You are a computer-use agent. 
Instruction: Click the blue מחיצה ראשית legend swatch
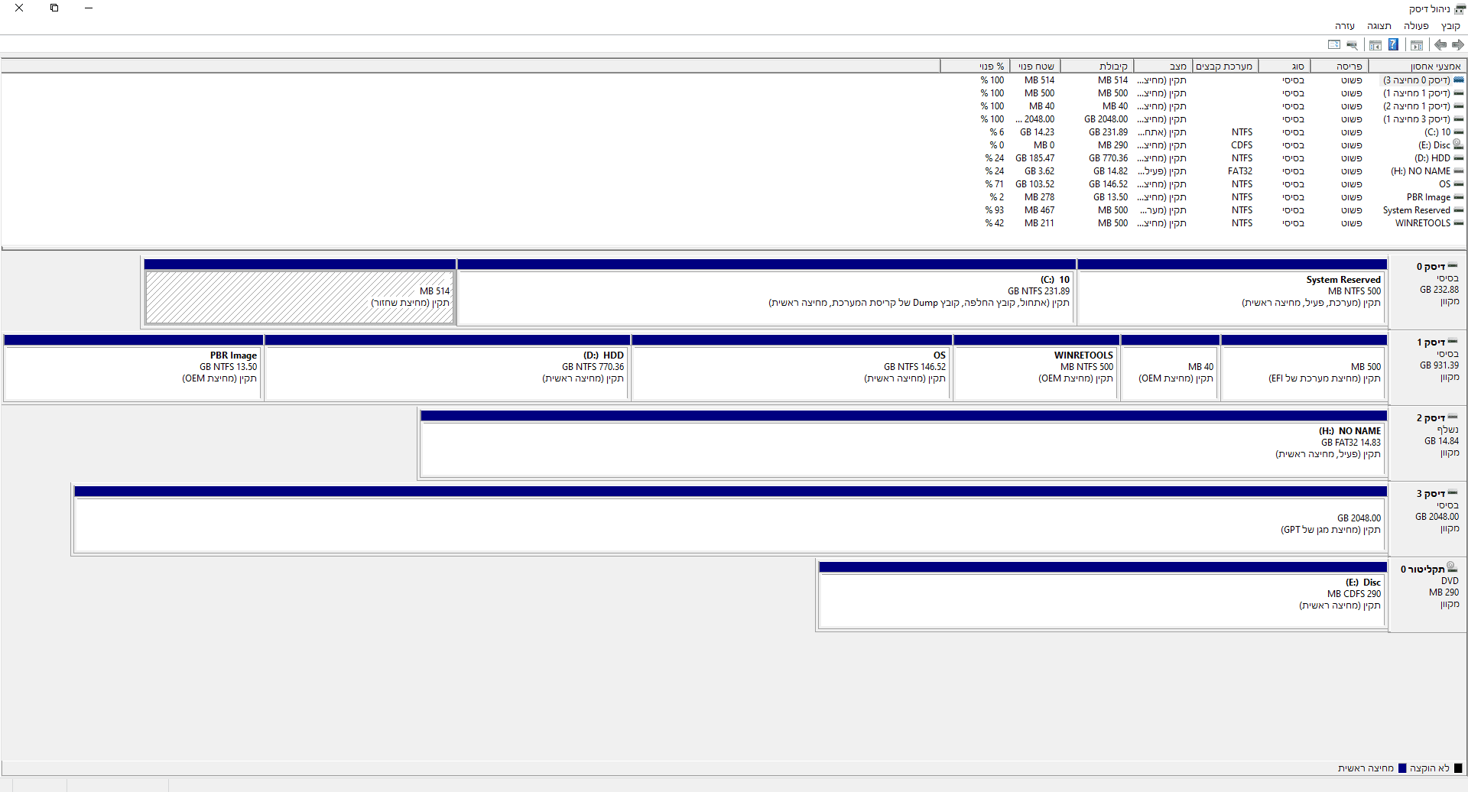pos(1402,768)
